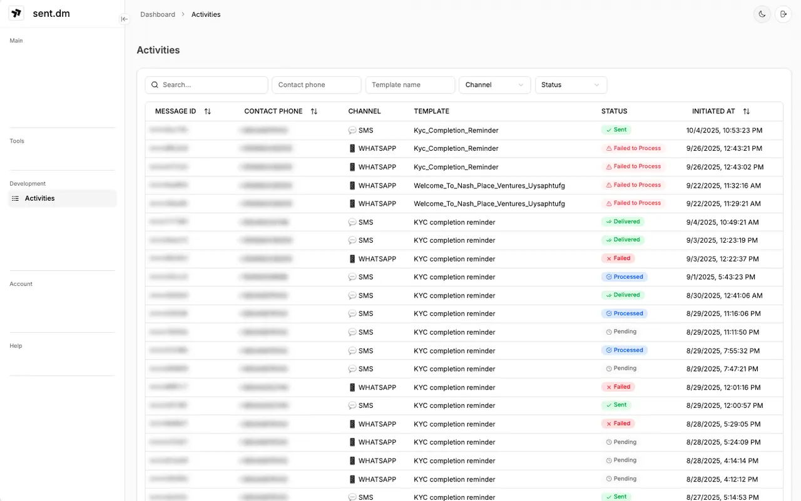The image size is (801, 501).
Task: Click the search magnifier icon
Action: [x=155, y=85]
